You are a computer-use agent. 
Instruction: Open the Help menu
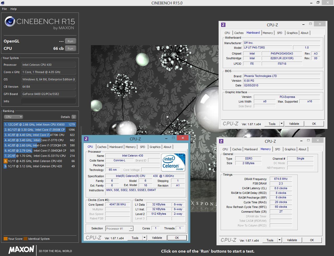[x=14, y=9]
